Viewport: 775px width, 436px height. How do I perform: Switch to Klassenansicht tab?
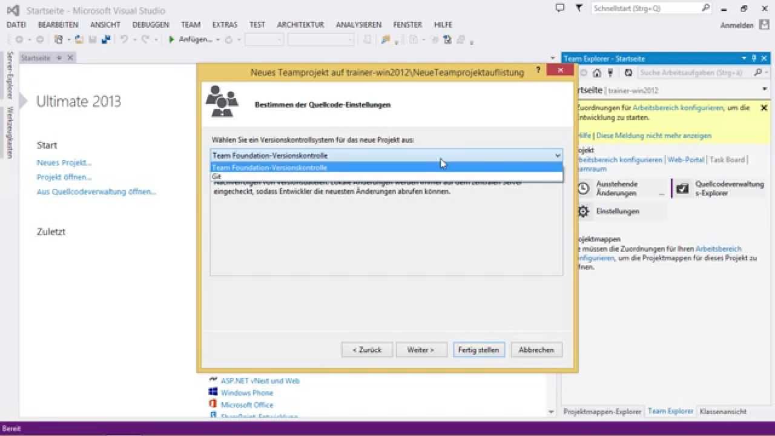723,411
